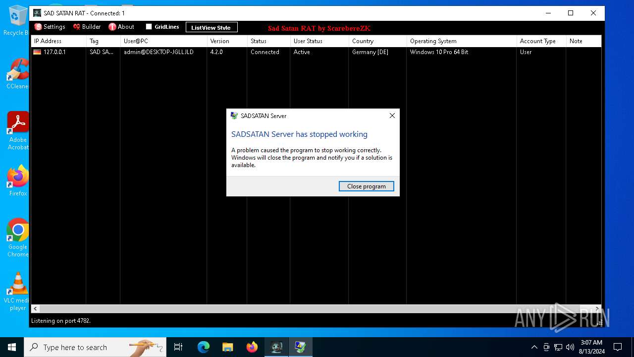Click the network tray icon

pos(558,347)
